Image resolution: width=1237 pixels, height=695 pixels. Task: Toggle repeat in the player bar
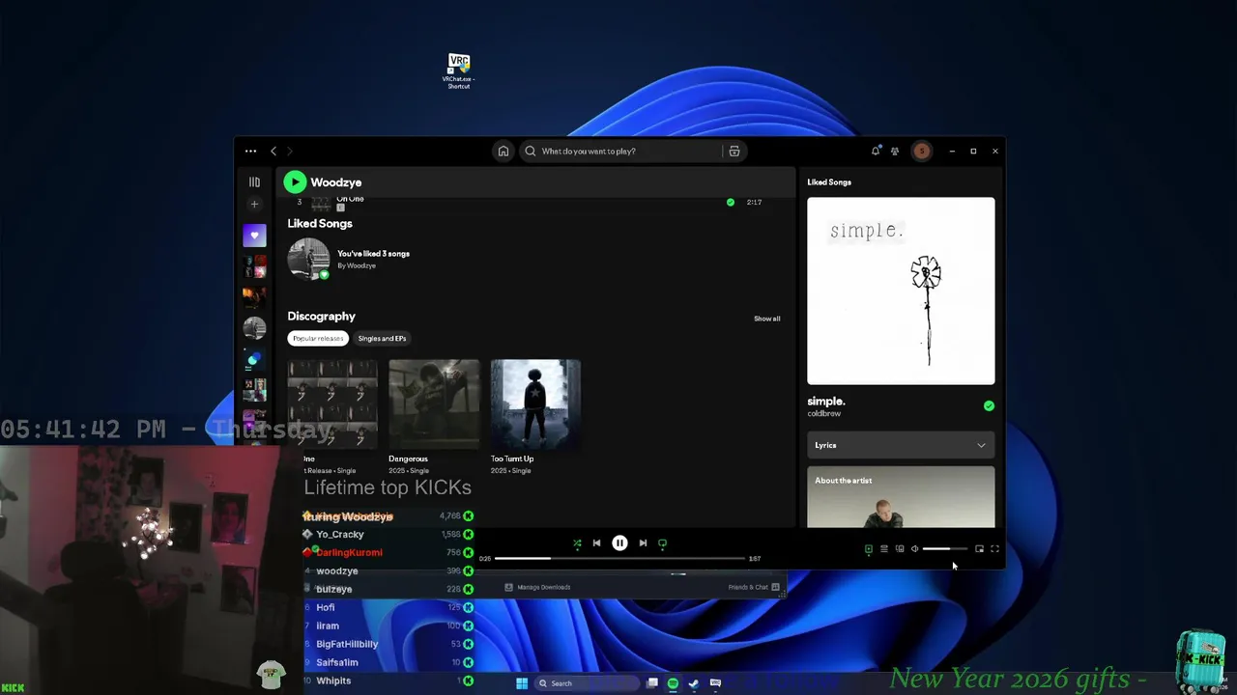point(662,543)
